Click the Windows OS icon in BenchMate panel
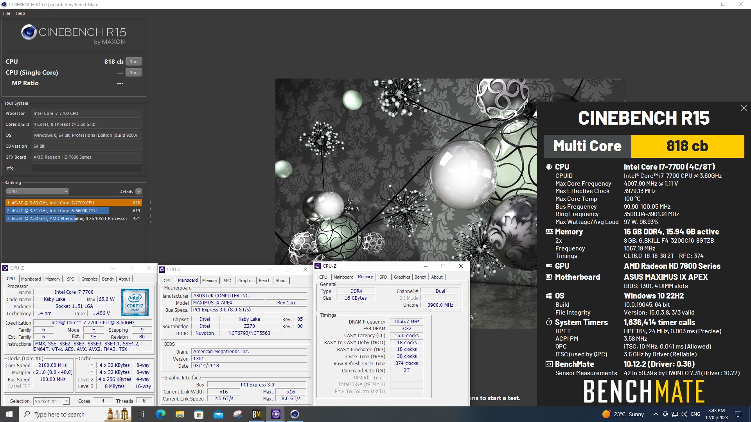Viewport: 751px width, 422px height. pos(549,296)
